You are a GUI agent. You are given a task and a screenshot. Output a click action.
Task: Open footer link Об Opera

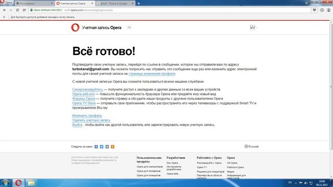click(232, 163)
